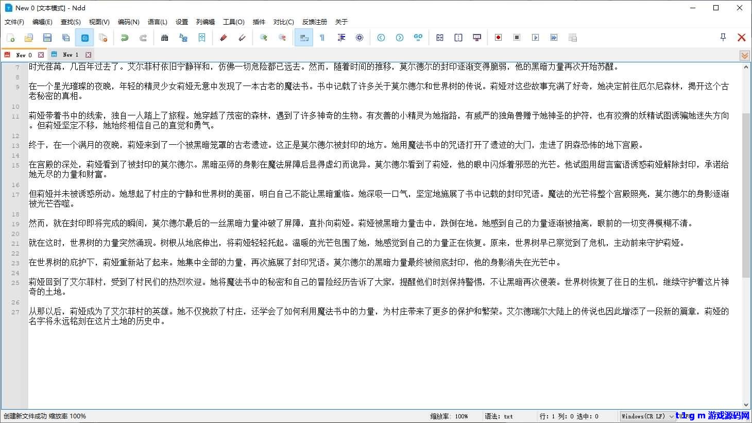The width and height of the screenshot is (752, 423).
Task: Open the 文件(F) file menu
Action: click(14, 22)
